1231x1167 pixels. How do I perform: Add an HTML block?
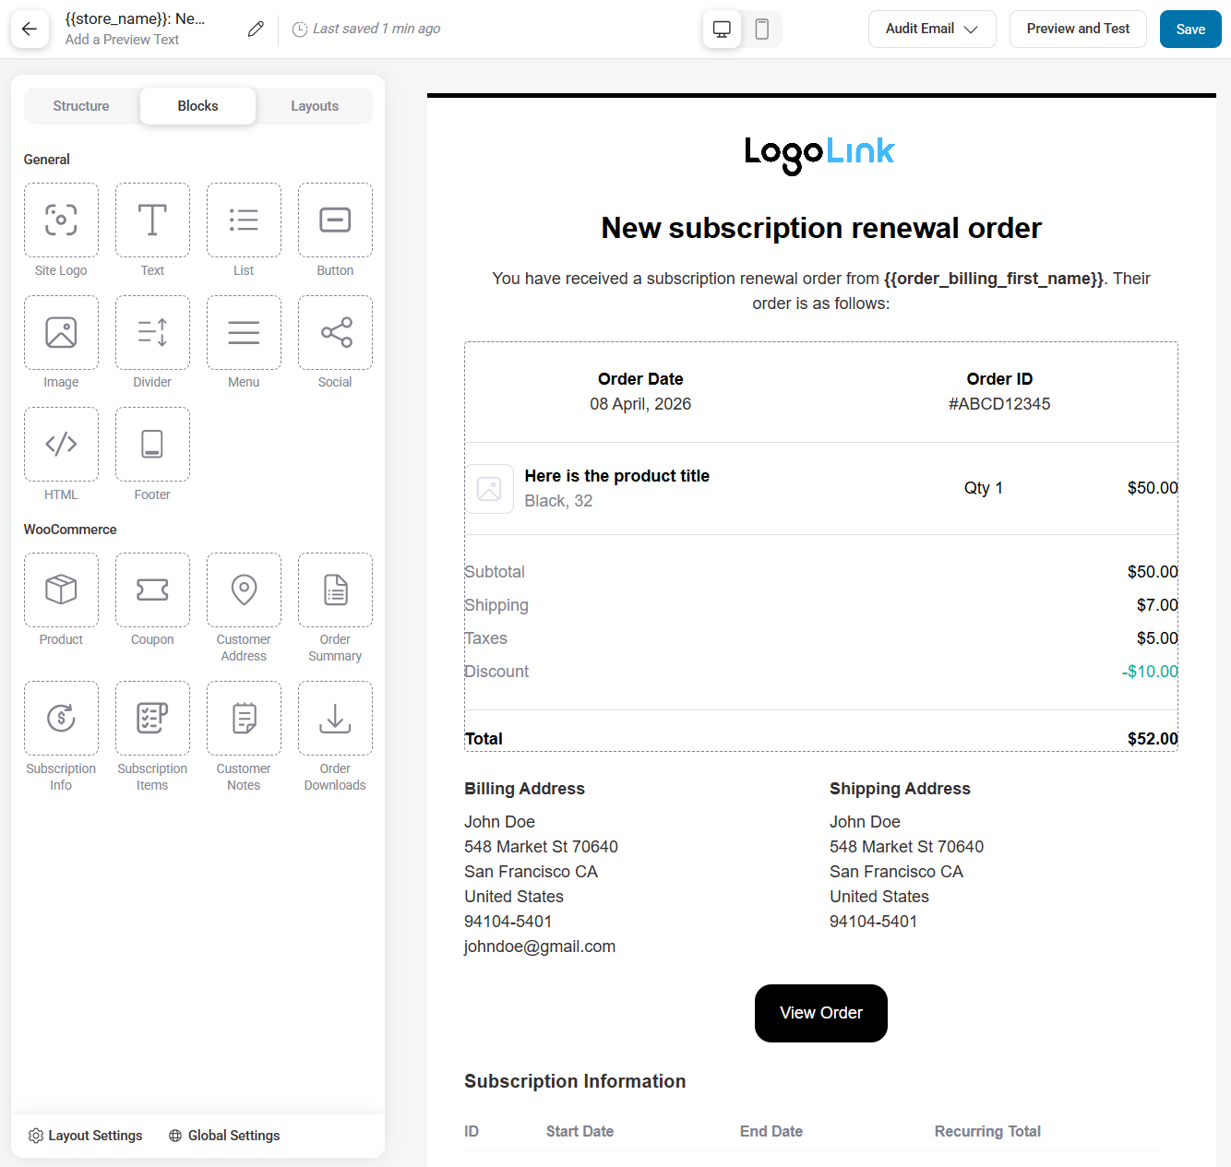(61, 444)
